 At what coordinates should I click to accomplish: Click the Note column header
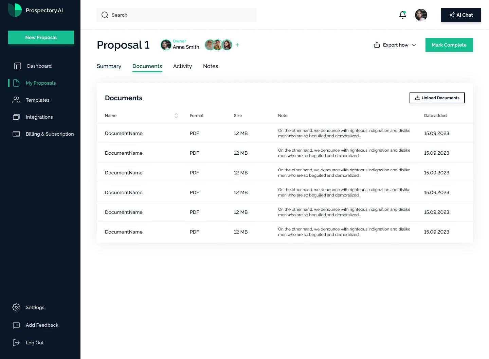(283, 116)
